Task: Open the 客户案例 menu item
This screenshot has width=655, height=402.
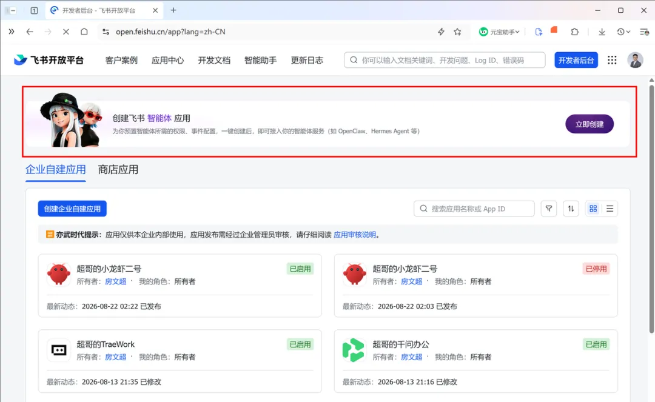Action: [121, 60]
